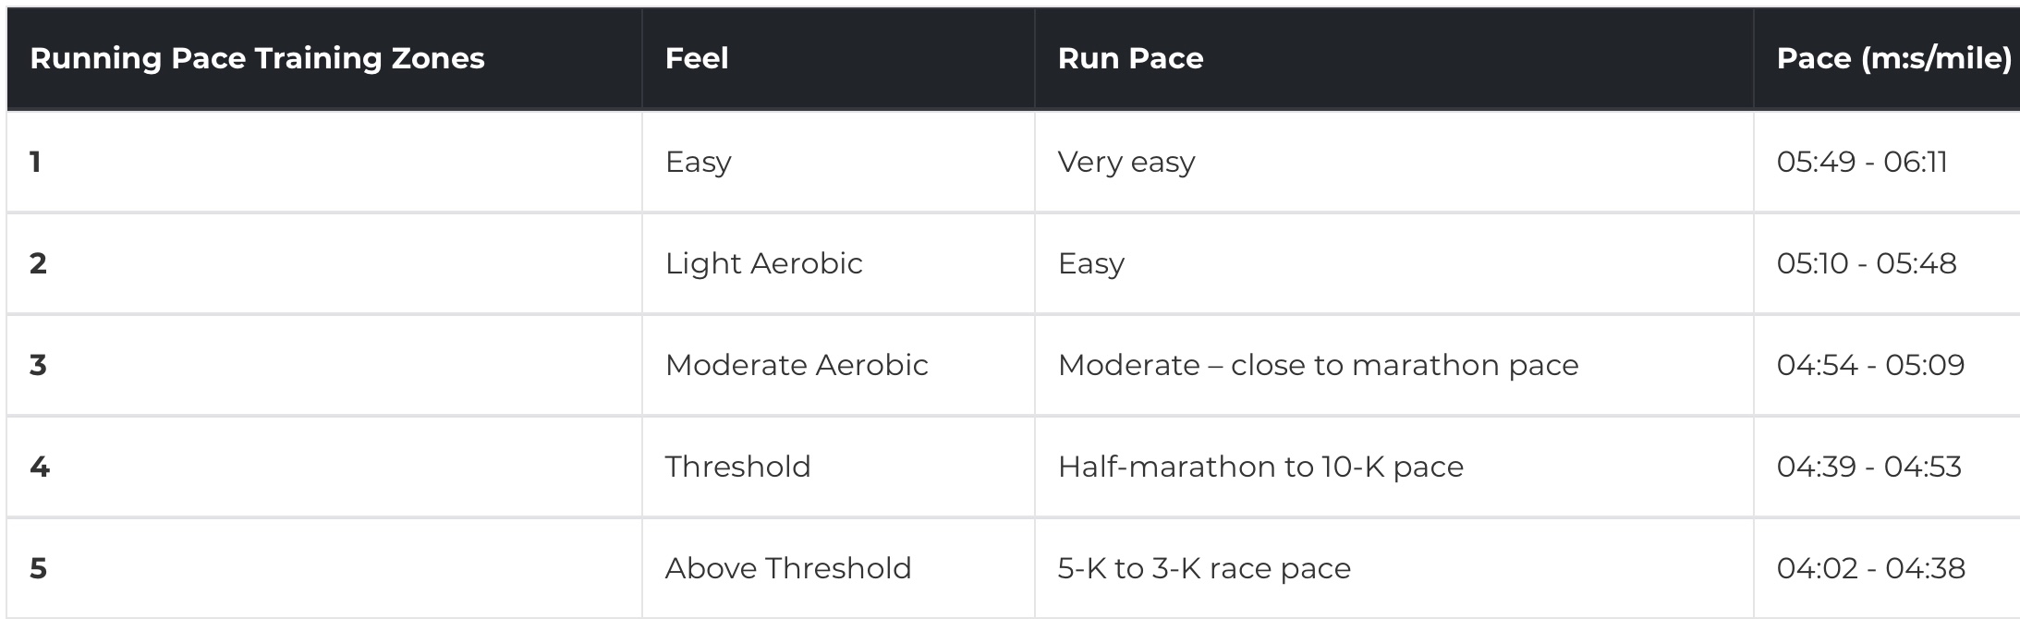The width and height of the screenshot is (2020, 619).
Task: Click the Running Pace Training Zones header
Action: coord(257,59)
